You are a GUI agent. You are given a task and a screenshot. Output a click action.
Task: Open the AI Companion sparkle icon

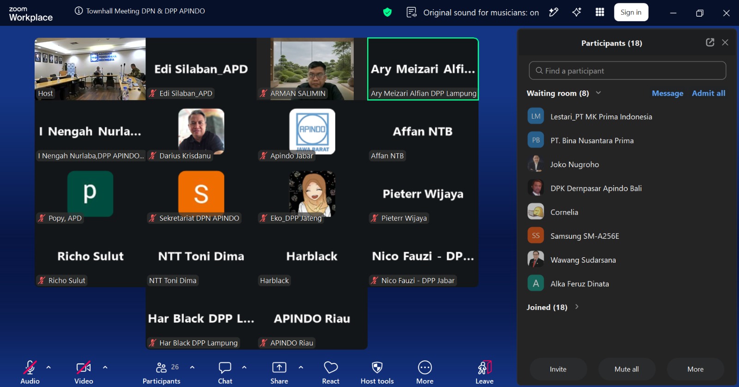(577, 12)
